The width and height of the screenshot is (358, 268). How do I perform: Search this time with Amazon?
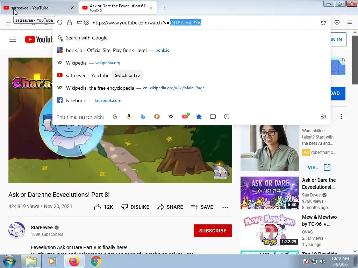(129, 117)
